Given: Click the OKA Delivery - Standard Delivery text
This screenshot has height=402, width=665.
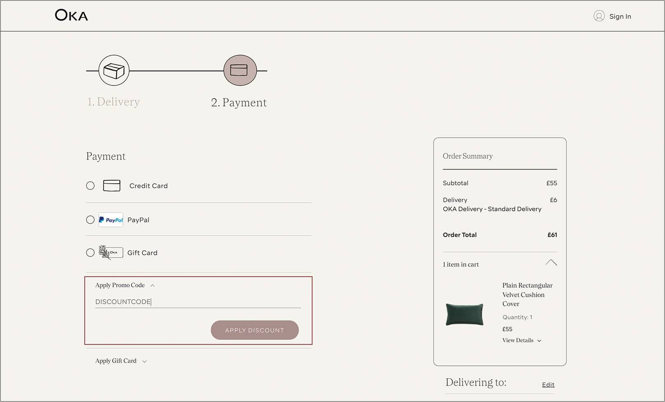Looking at the screenshot, I should [x=492, y=209].
